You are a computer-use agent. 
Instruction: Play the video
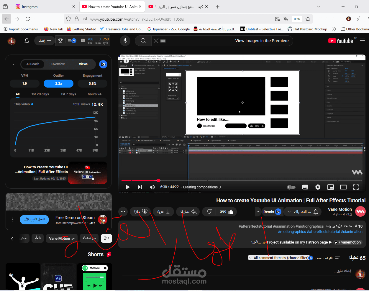[x=127, y=187]
